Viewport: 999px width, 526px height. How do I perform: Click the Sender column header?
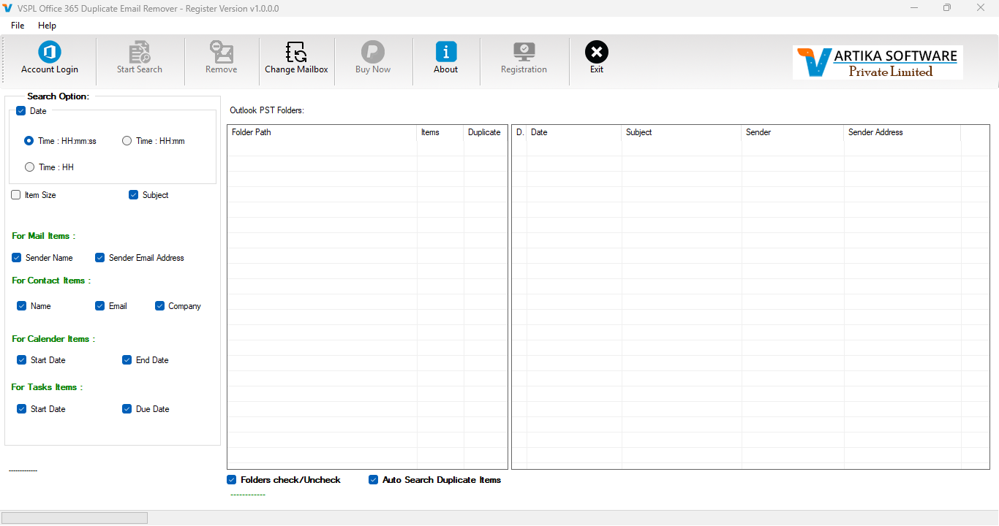(793, 132)
